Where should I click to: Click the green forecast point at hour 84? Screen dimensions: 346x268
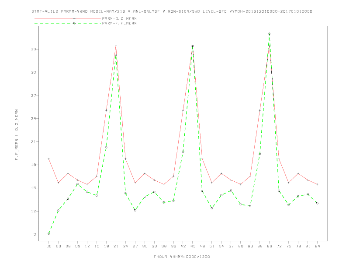pos(317,203)
